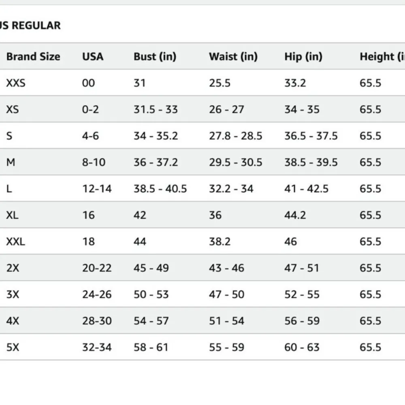Select the 32.2 - 34 waist value
This screenshot has width=405, height=405.
click(231, 189)
